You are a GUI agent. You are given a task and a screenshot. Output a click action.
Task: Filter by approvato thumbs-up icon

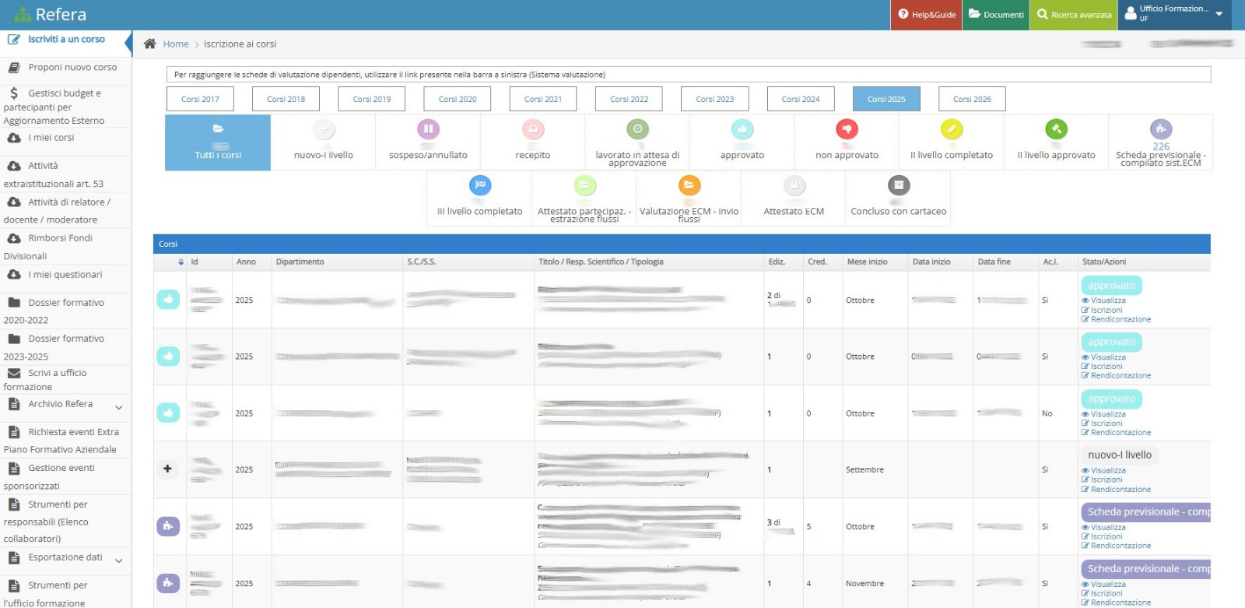coord(742,129)
